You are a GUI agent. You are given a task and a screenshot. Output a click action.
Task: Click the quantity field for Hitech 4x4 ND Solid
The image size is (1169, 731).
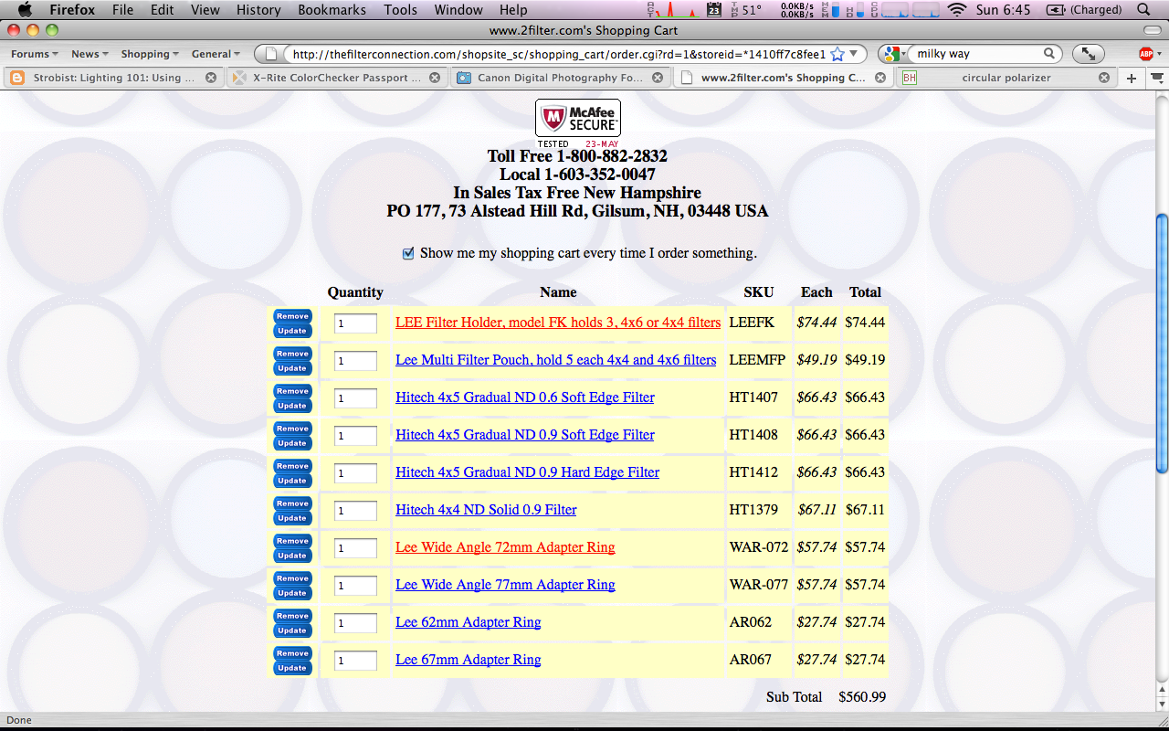click(x=355, y=511)
